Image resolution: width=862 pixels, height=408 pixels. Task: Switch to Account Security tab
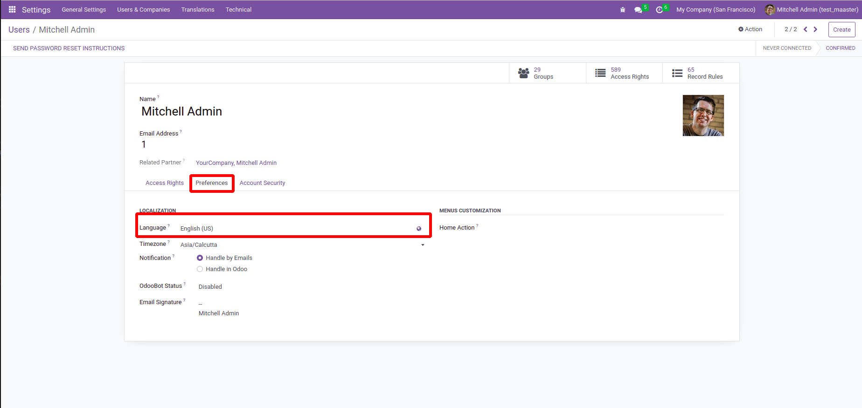point(262,183)
